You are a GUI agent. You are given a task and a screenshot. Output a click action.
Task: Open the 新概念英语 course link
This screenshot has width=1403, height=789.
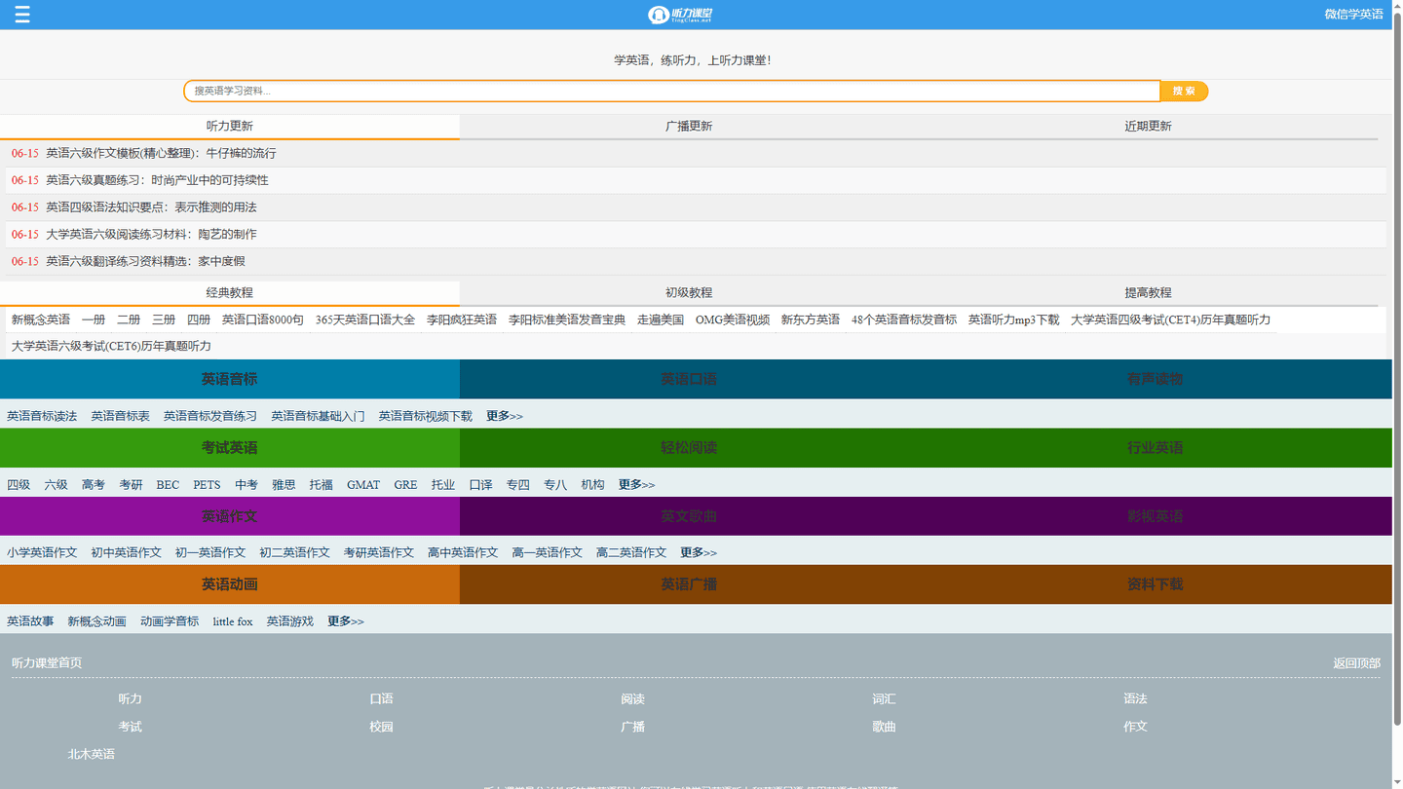(x=41, y=319)
